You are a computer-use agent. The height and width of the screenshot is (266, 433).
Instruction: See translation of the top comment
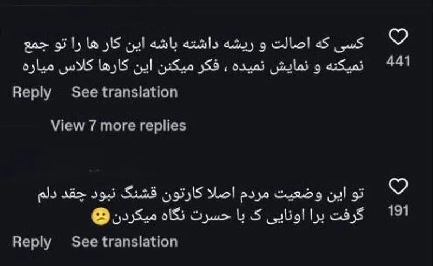[124, 92]
